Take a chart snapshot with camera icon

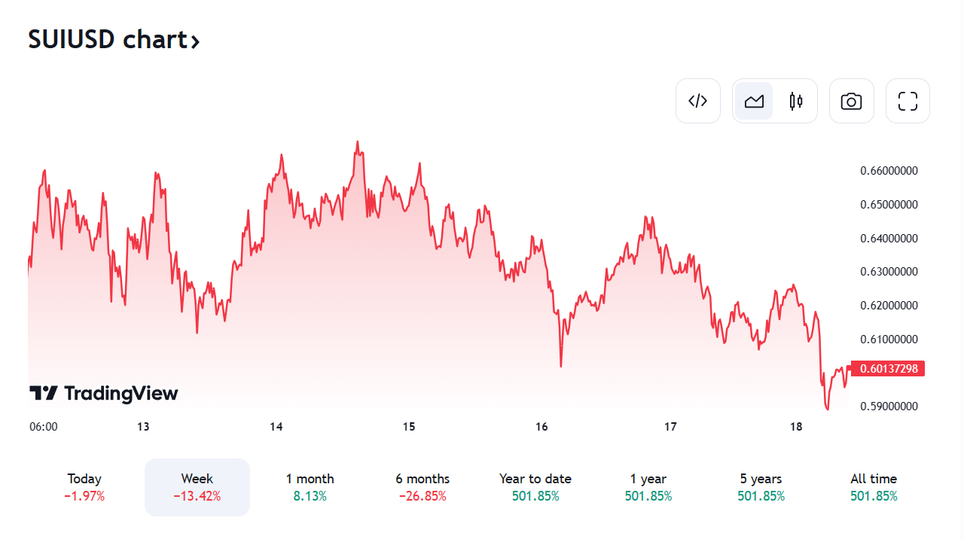[x=851, y=101]
